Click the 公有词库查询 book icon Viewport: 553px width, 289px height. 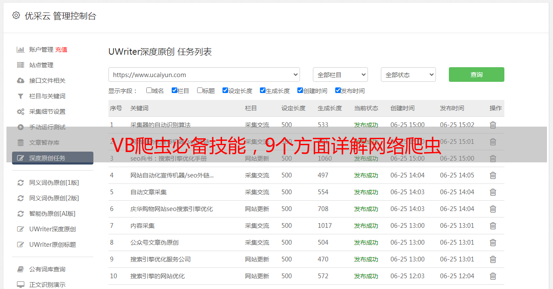click(x=20, y=269)
